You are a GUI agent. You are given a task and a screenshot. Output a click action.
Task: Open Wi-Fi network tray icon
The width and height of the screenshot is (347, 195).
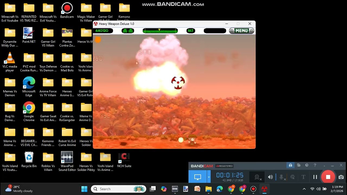[x=312, y=189]
